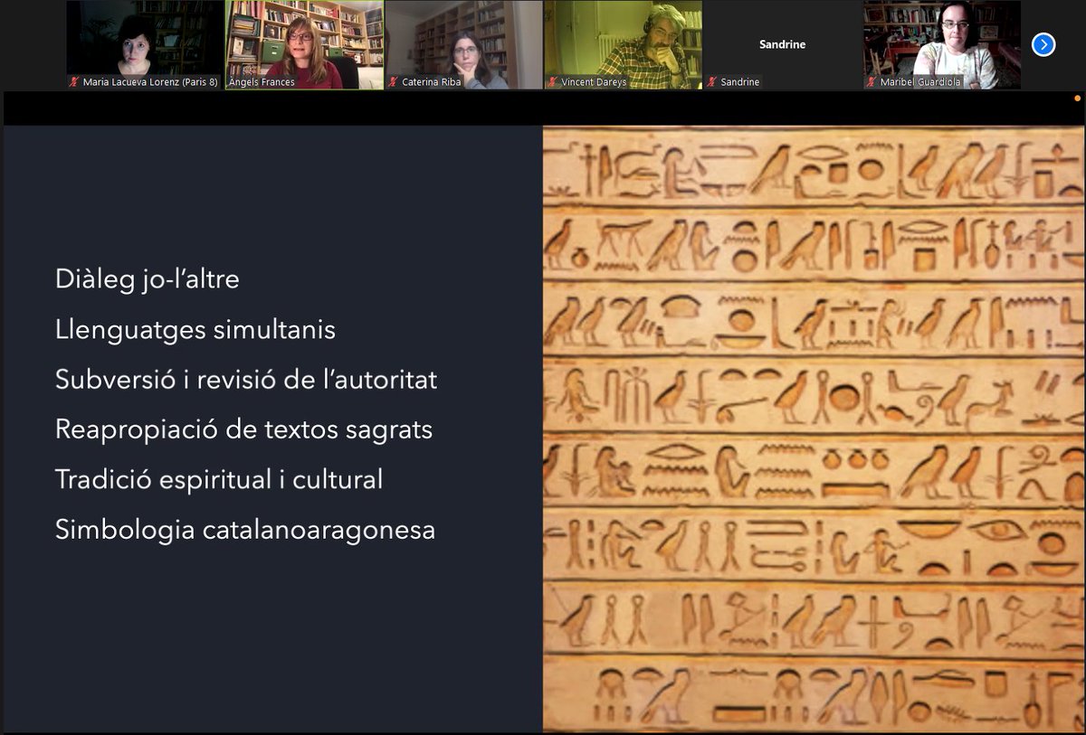Click slide text 'Reapropiació de textos sagrats'
The width and height of the screenshot is (1086, 735).
[244, 429]
